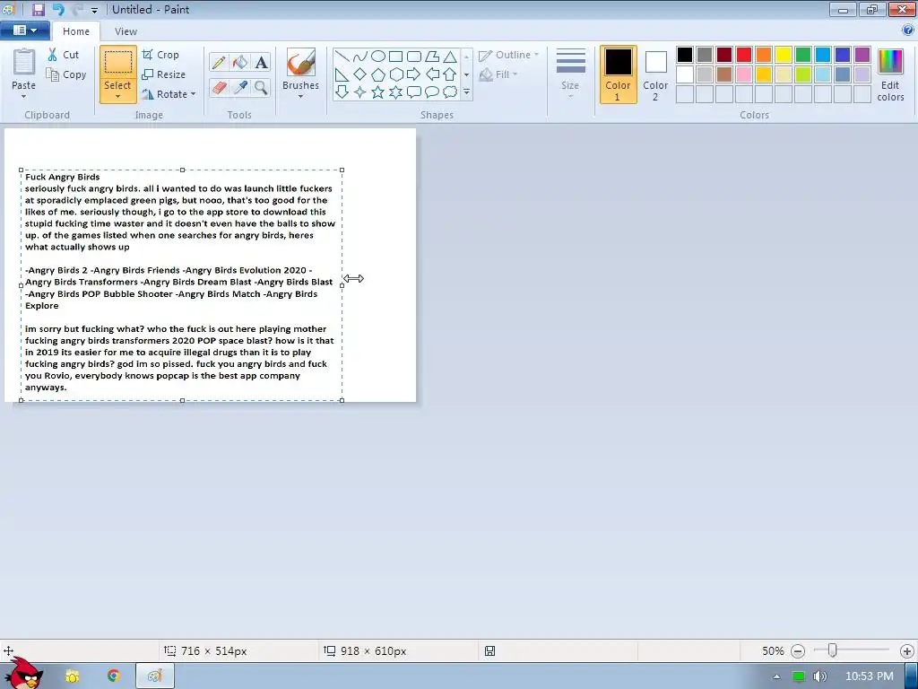Activate the Color 2 background box

[655, 74]
